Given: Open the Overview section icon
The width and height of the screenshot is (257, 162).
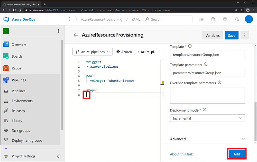Looking at the screenshot, I should pyautogui.click(x=6, y=44).
